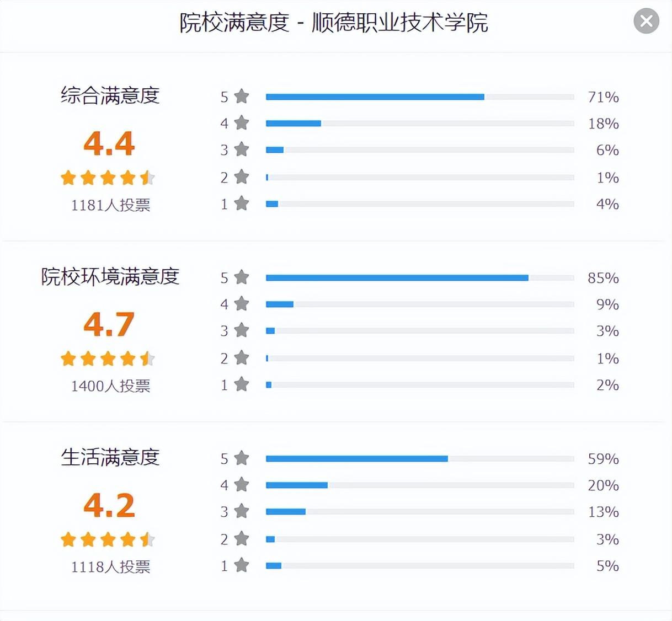
Task: Click the 5-star icon under 院校环境满意度
Action: (242, 277)
